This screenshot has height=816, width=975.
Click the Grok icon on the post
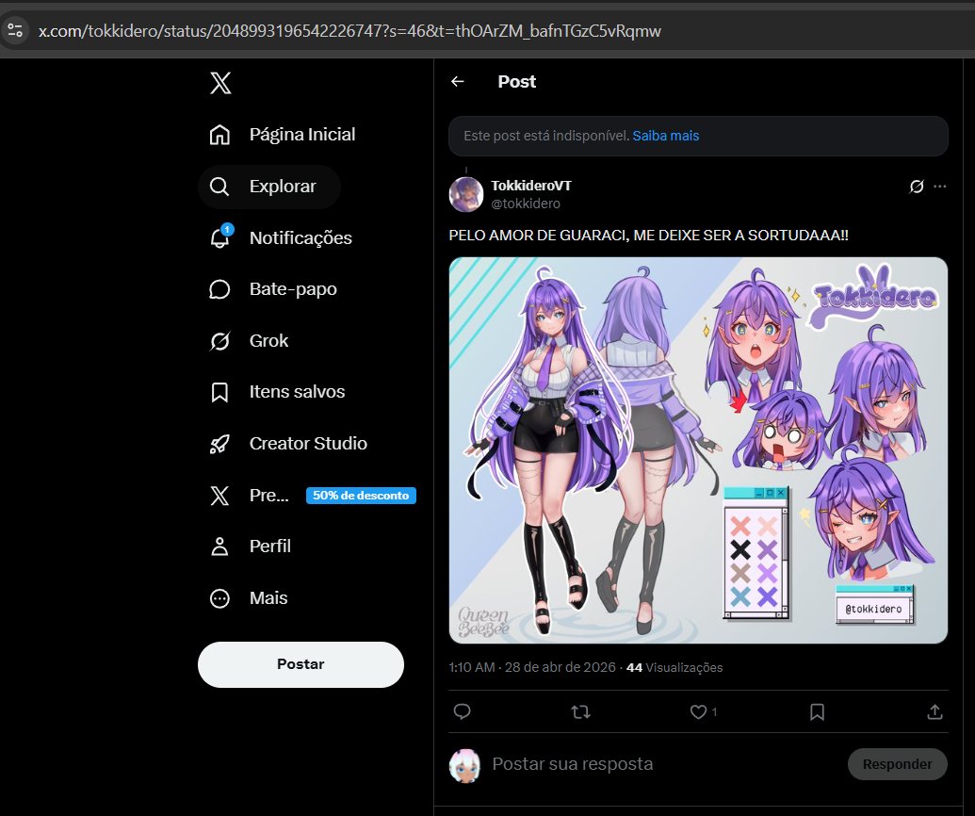(x=917, y=186)
